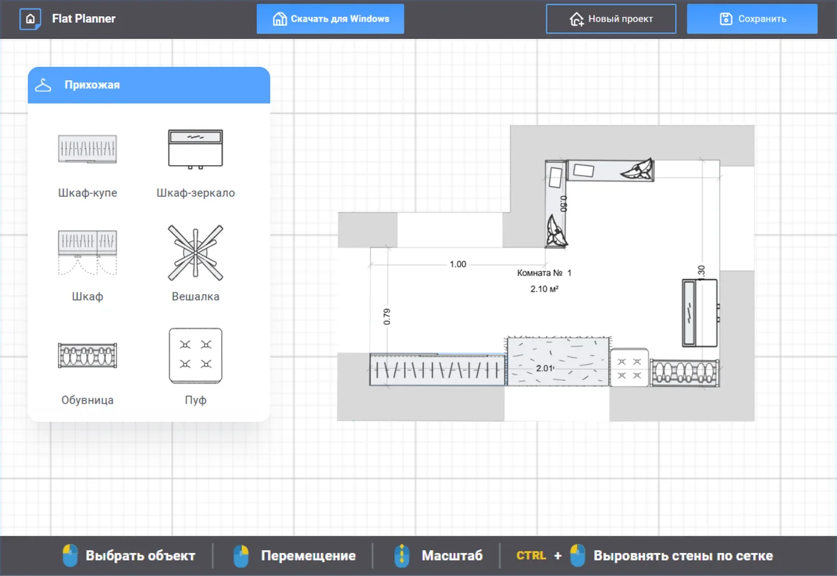
Task: Select the Шкаф-купе furniture icon
Action: (87, 149)
